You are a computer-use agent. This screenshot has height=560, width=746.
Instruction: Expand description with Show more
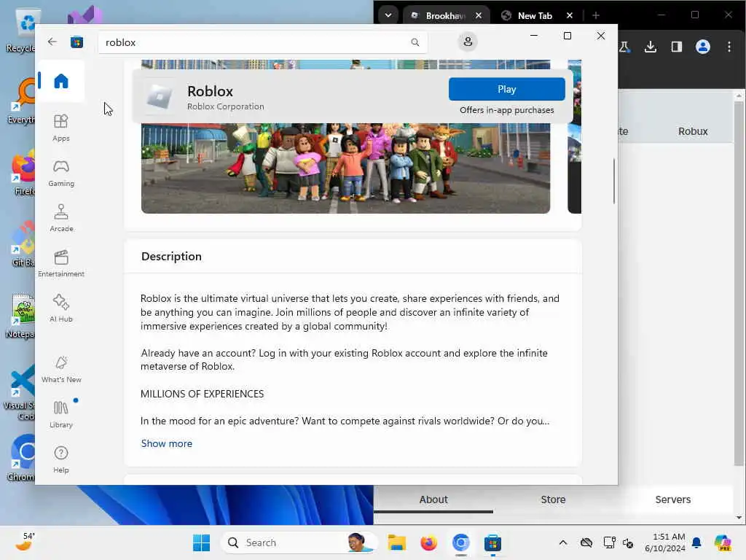(x=167, y=443)
